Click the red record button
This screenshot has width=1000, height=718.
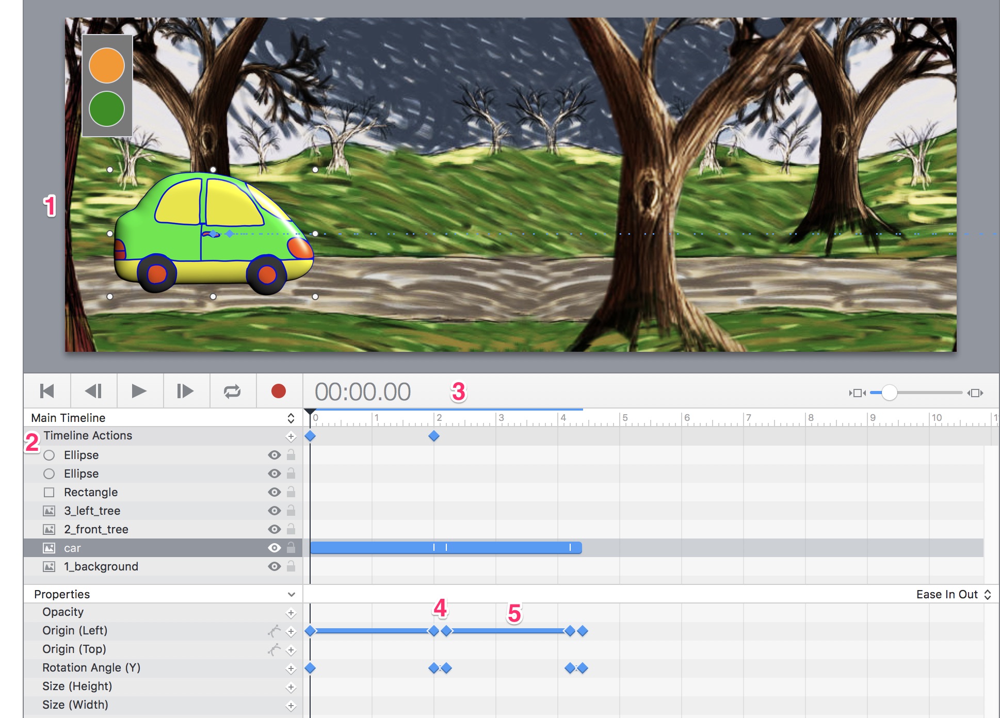(x=279, y=391)
